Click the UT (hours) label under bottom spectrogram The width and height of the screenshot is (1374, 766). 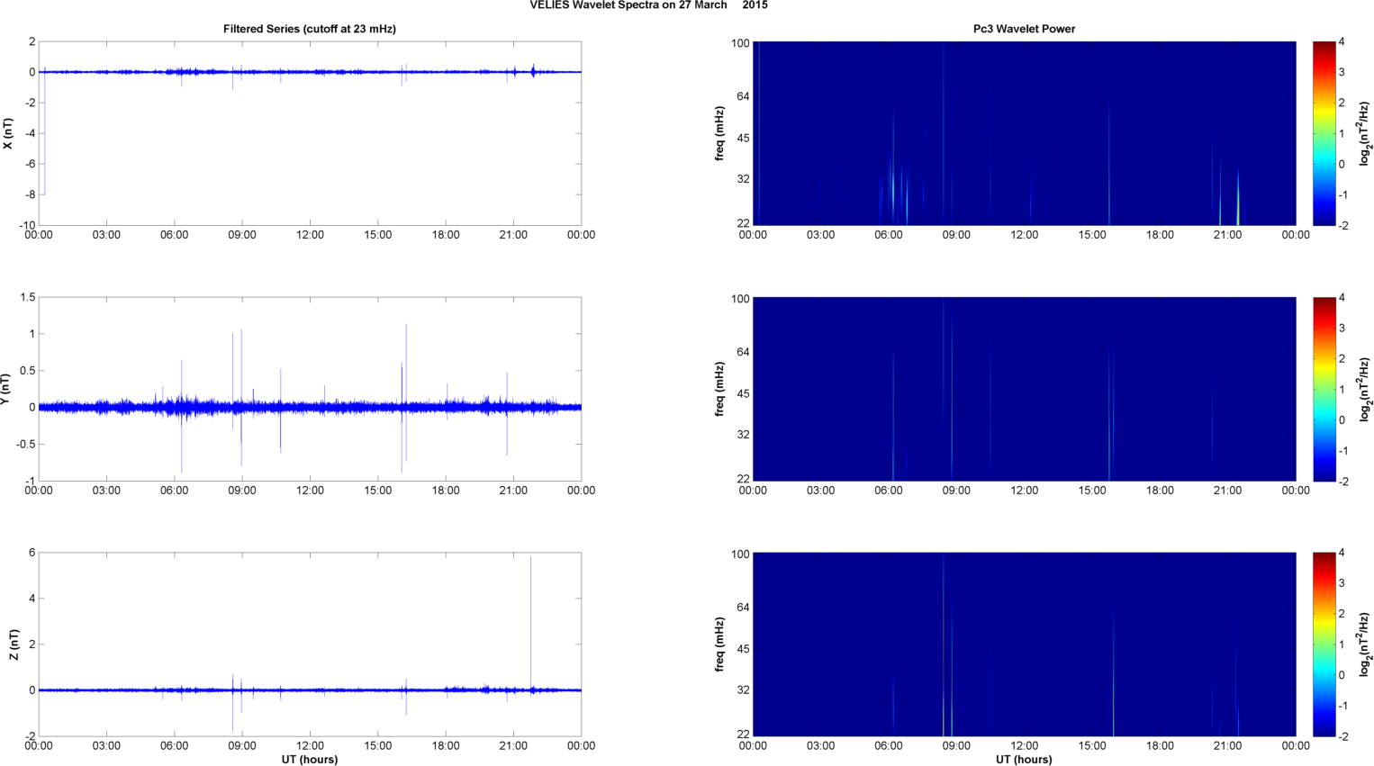tap(1024, 759)
